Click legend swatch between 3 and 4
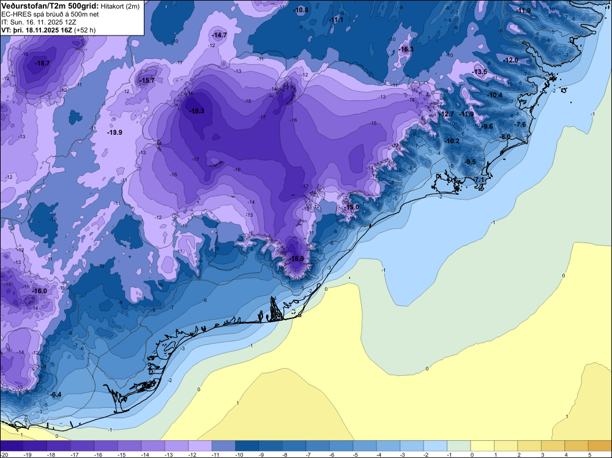The width and height of the screenshot is (612, 458). pyautogui.click(x=553, y=446)
